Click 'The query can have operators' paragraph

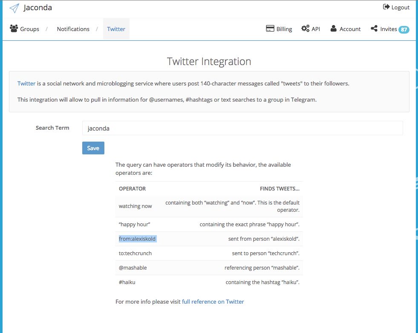[x=203, y=169]
